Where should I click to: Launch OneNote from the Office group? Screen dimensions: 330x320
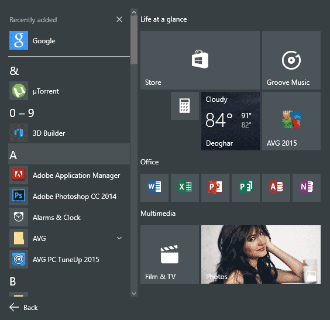307,188
